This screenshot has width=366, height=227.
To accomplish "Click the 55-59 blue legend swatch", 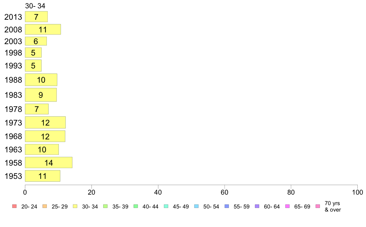I will pyautogui.click(x=226, y=206).
